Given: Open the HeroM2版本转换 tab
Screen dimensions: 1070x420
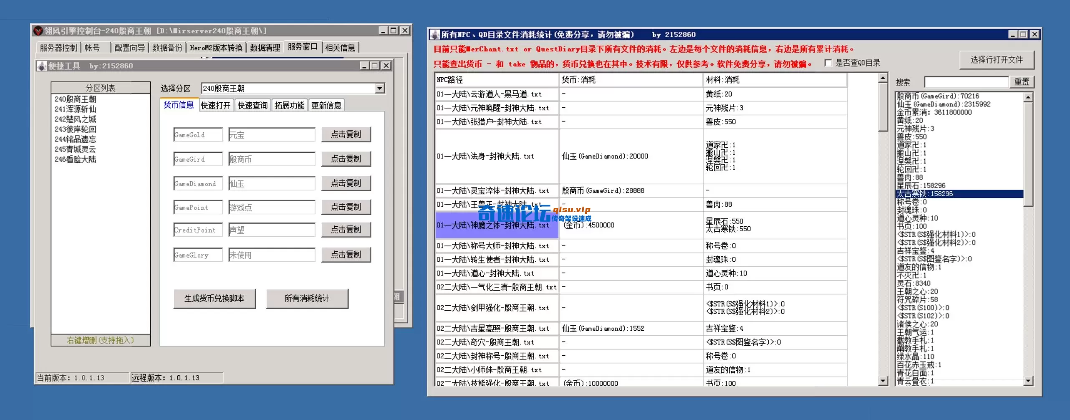Looking at the screenshot, I should pyautogui.click(x=216, y=48).
